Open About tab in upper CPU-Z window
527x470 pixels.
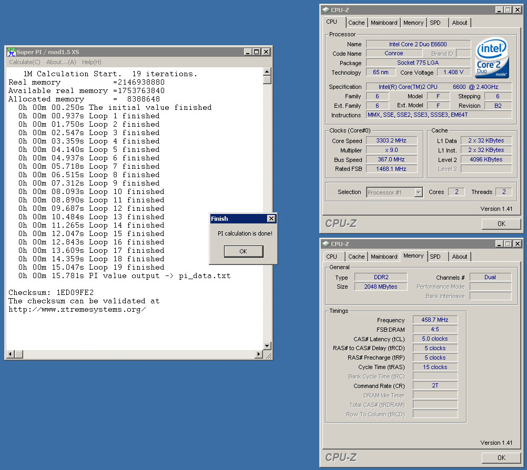(460, 23)
